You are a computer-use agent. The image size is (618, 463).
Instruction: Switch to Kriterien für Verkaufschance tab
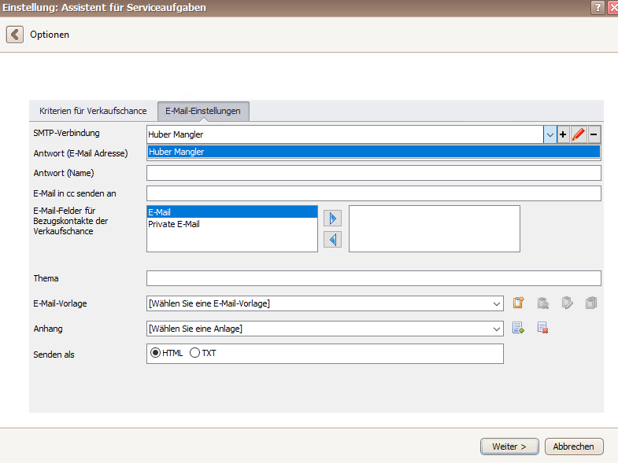(x=93, y=111)
